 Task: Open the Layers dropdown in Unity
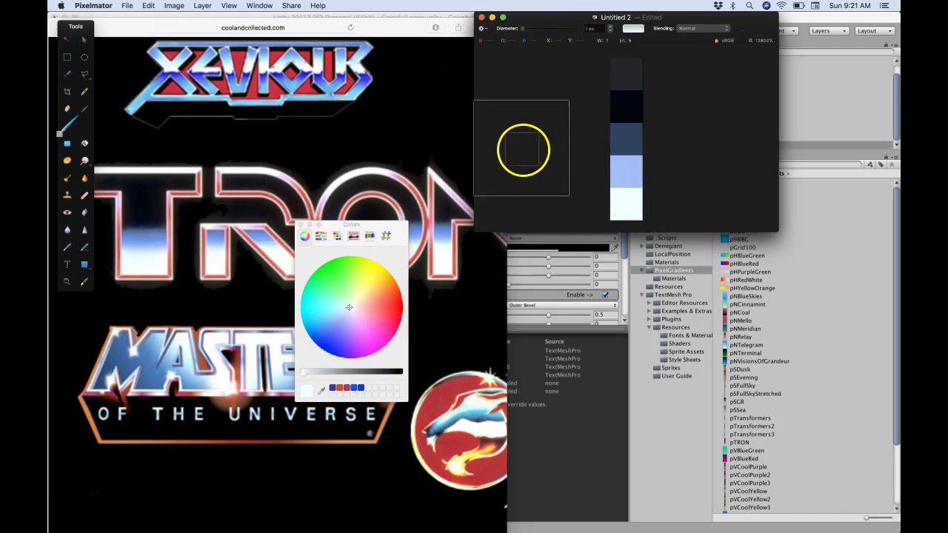[x=828, y=31]
